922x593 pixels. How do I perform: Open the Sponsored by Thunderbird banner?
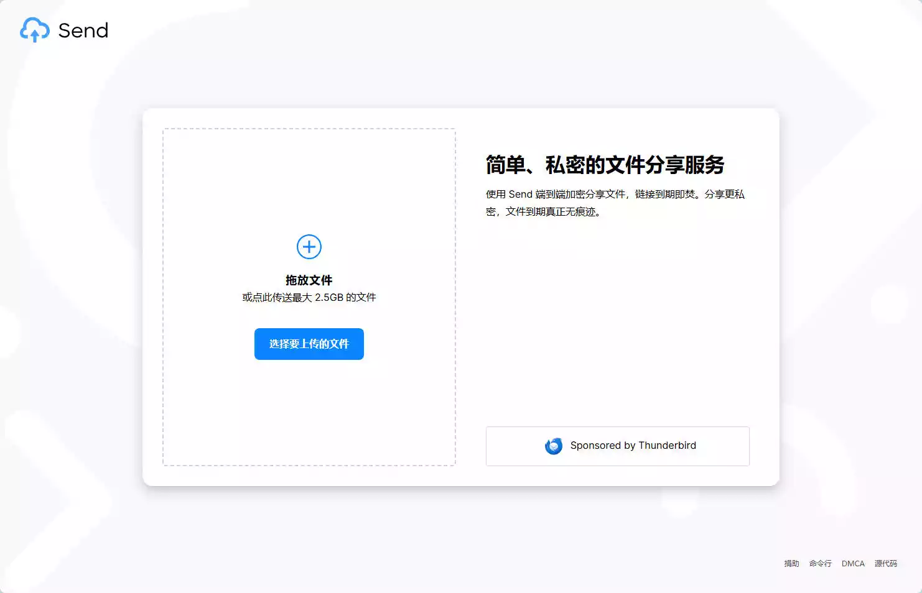618,446
